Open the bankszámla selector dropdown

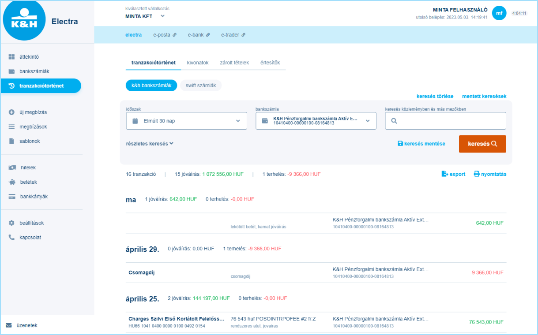(316, 121)
